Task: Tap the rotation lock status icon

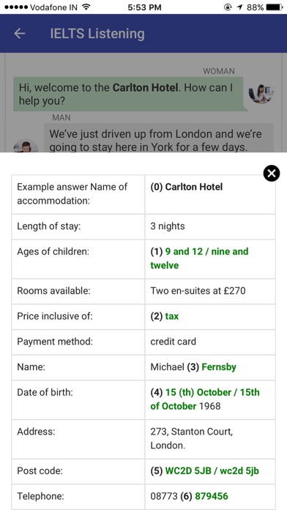Action: pyautogui.click(x=228, y=7)
